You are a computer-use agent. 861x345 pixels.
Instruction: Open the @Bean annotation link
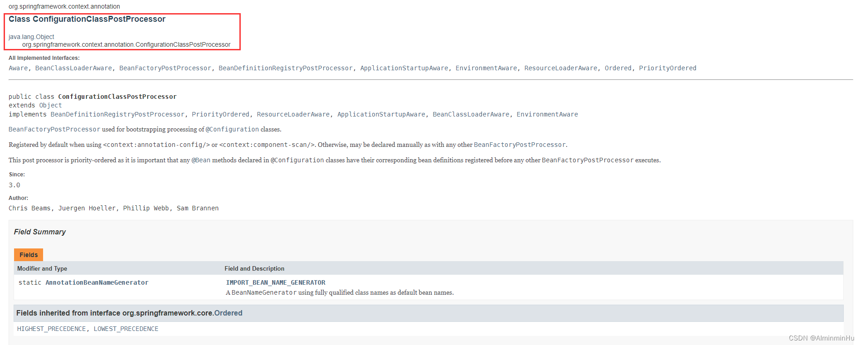pyautogui.click(x=201, y=160)
